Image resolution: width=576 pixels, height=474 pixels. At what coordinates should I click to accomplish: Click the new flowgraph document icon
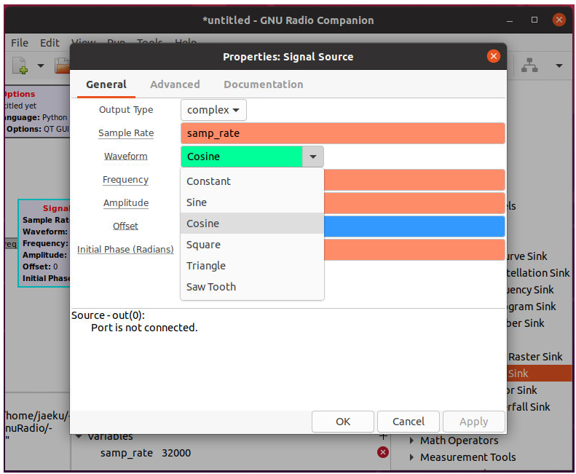20,66
